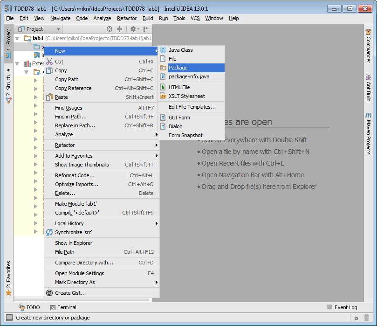This screenshot has height=326, width=377.
Task: Open the Ant Build side panel
Action: click(368, 88)
